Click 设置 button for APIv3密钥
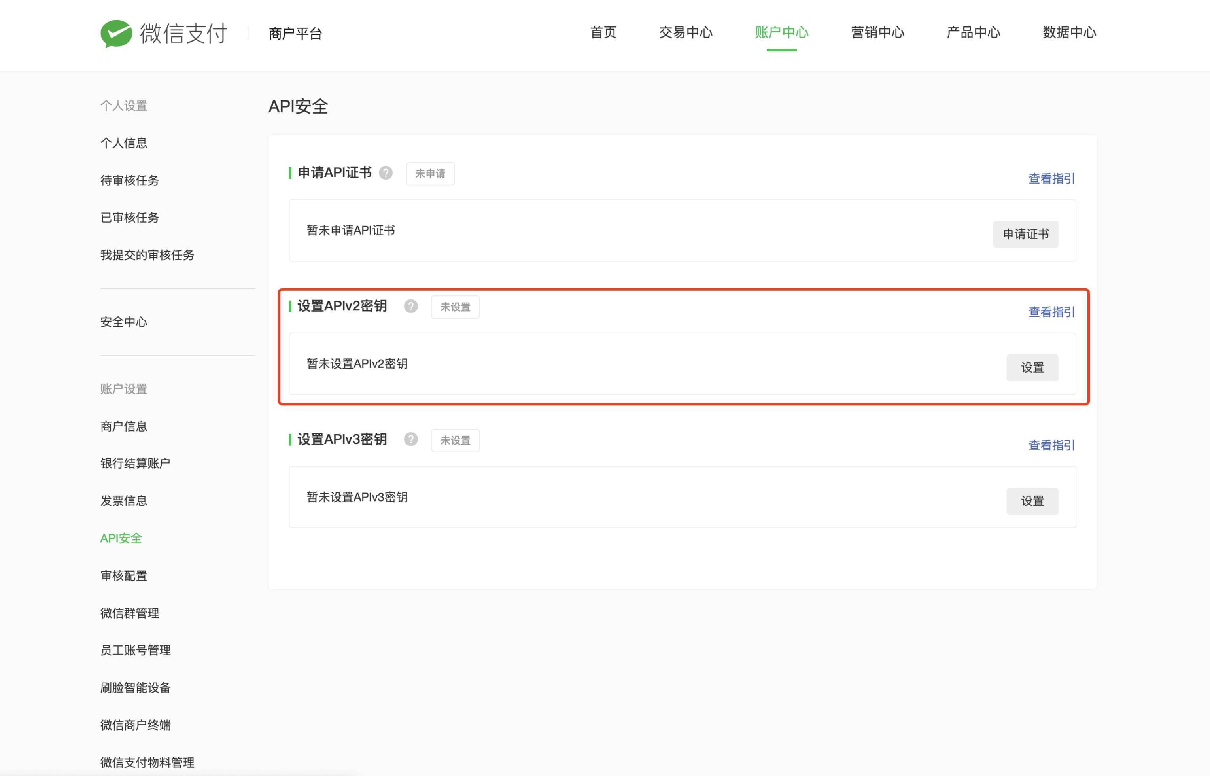Viewport: 1210px width, 776px height. pos(1032,502)
